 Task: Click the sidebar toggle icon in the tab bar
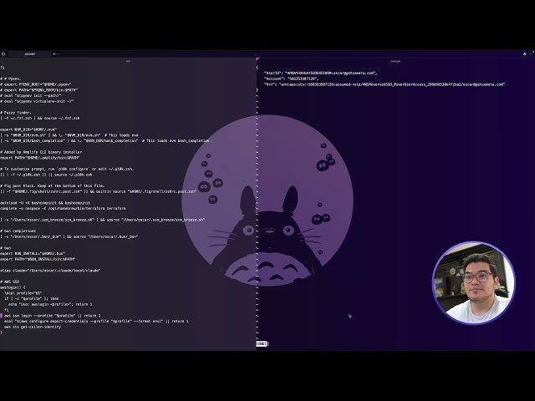[x=3, y=53]
